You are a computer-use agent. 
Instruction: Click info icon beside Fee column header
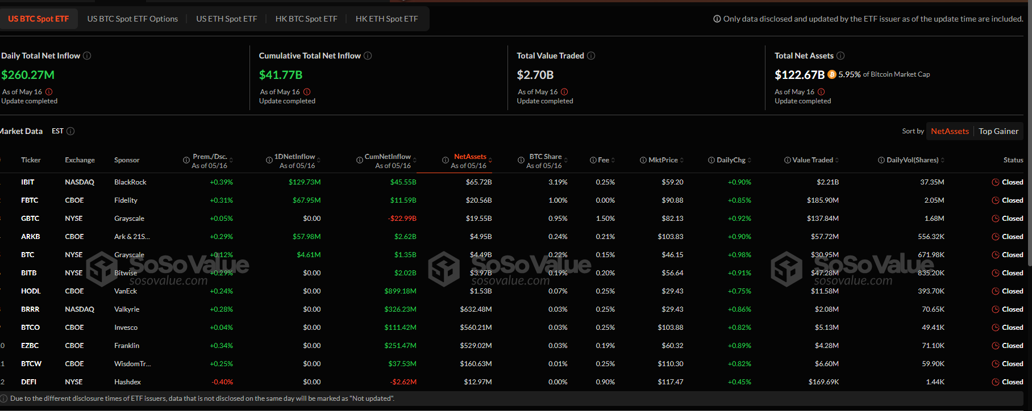pos(593,160)
